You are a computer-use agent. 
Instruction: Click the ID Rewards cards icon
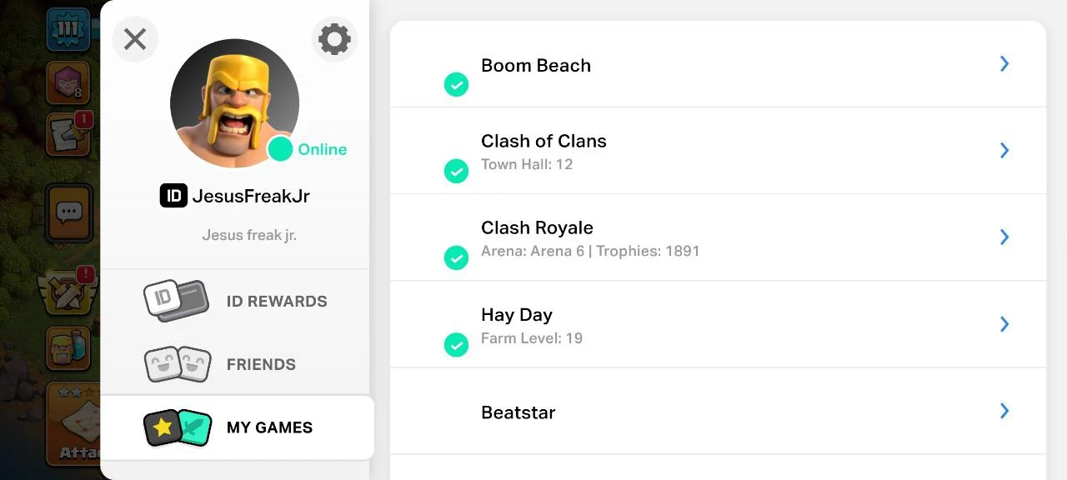(x=176, y=301)
